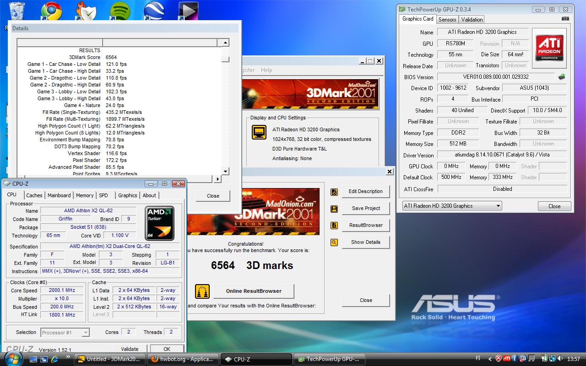Open the CPU-Z SPD tab
Image resolution: width=586 pixels, height=366 pixels.
tap(103, 195)
